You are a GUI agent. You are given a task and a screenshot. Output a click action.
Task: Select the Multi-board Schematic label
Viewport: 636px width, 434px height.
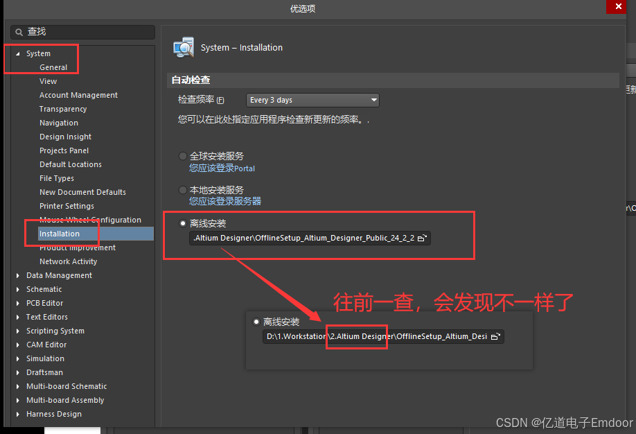tap(67, 386)
